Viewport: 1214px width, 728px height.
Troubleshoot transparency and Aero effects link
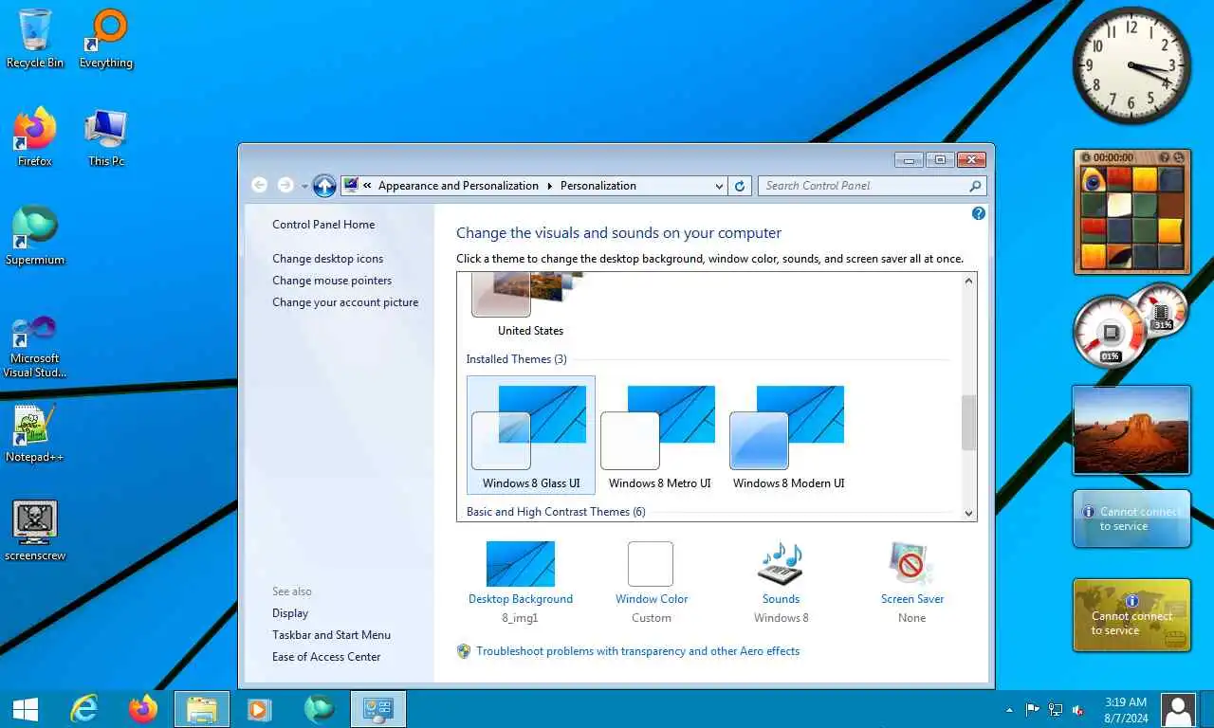pos(637,651)
